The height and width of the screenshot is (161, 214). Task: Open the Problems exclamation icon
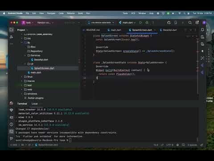coord(12,124)
